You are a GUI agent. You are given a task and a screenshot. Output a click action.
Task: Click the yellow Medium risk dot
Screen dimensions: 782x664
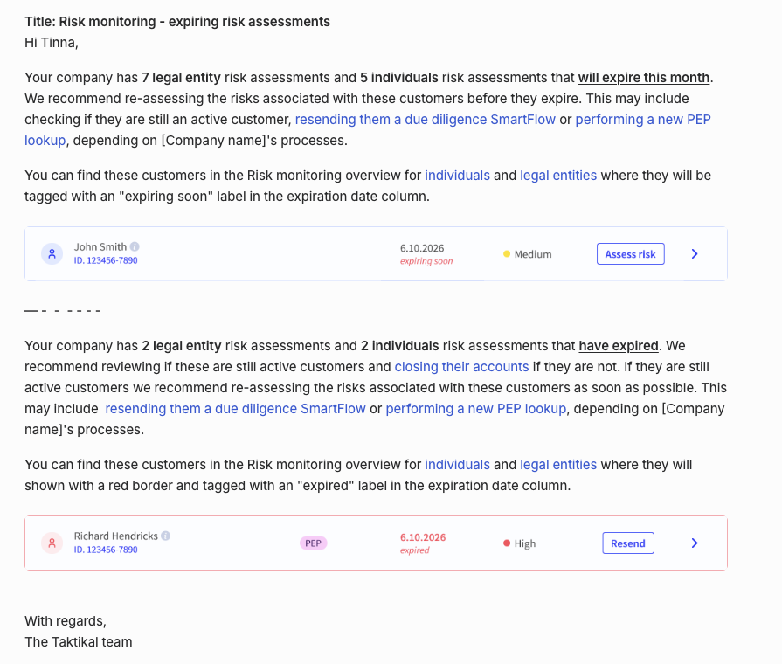(x=507, y=254)
